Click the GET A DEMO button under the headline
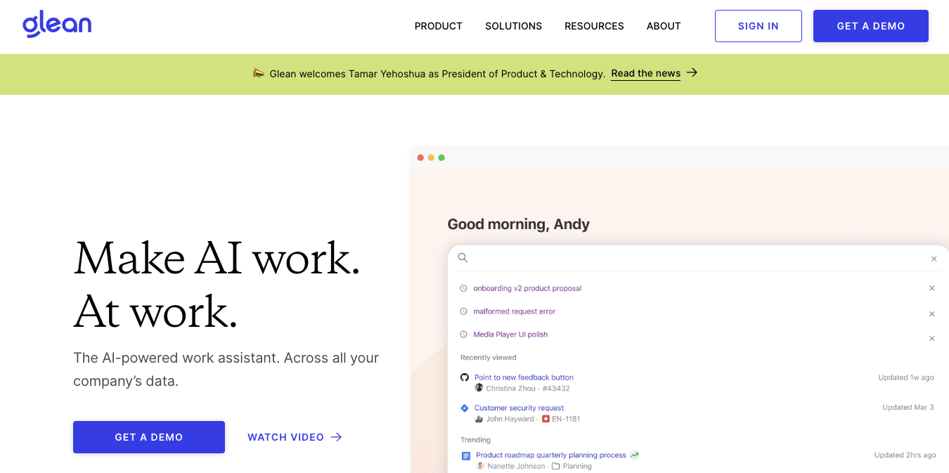Viewport: 949px width, 473px height. click(x=149, y=437)
